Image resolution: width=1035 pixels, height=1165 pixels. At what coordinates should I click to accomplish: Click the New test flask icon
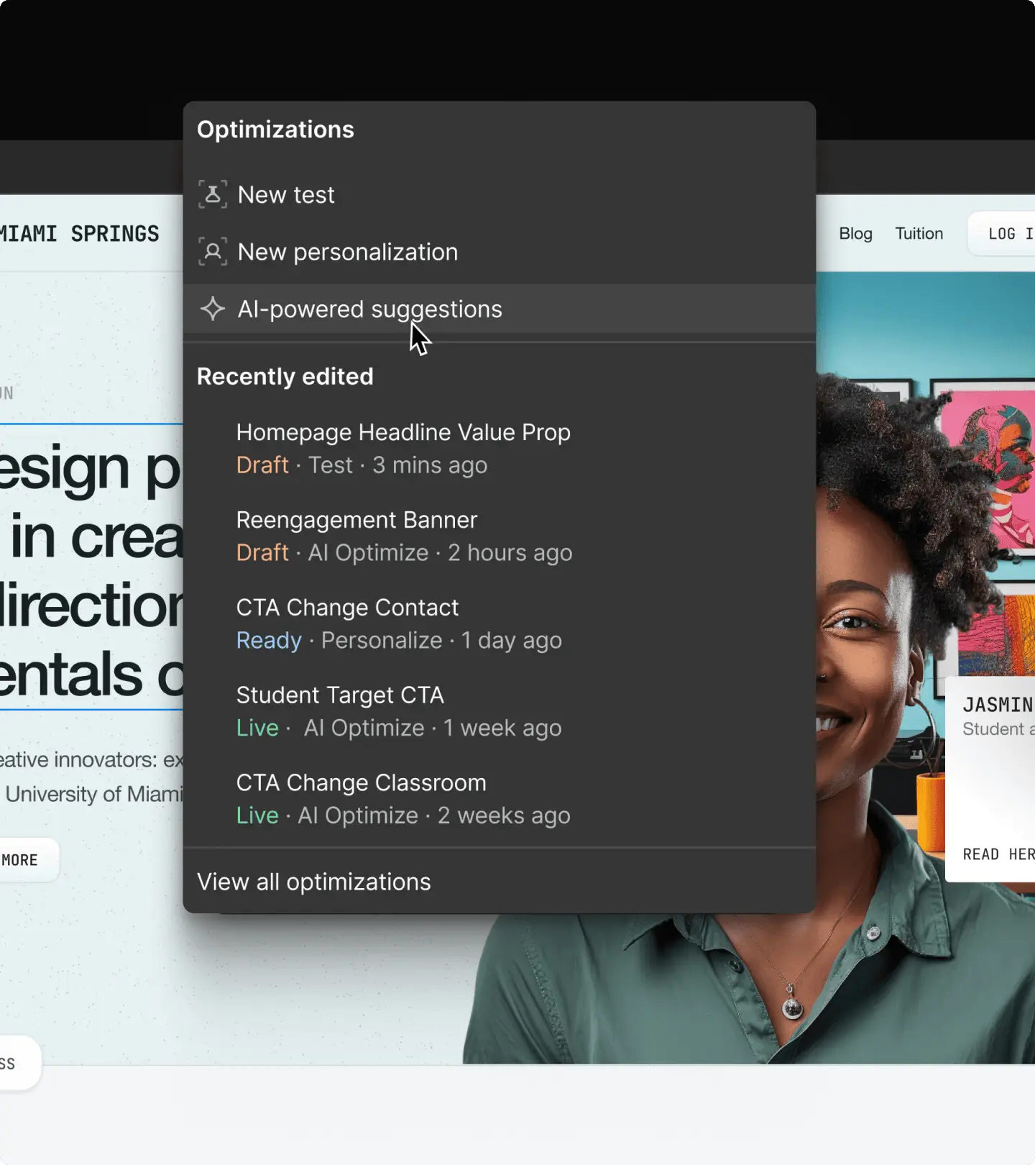pyautogui.click(x=213, y=194)
